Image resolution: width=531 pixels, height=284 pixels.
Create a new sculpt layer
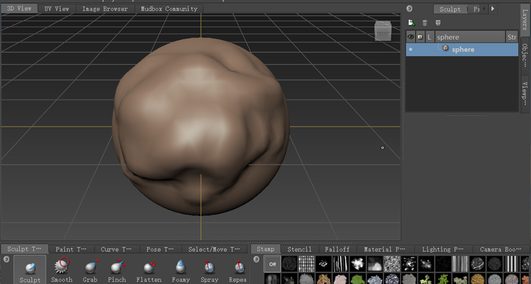411,22
